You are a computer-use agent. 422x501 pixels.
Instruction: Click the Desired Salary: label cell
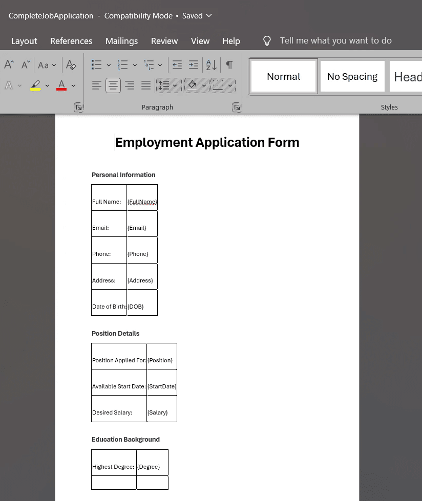[119, 409]
